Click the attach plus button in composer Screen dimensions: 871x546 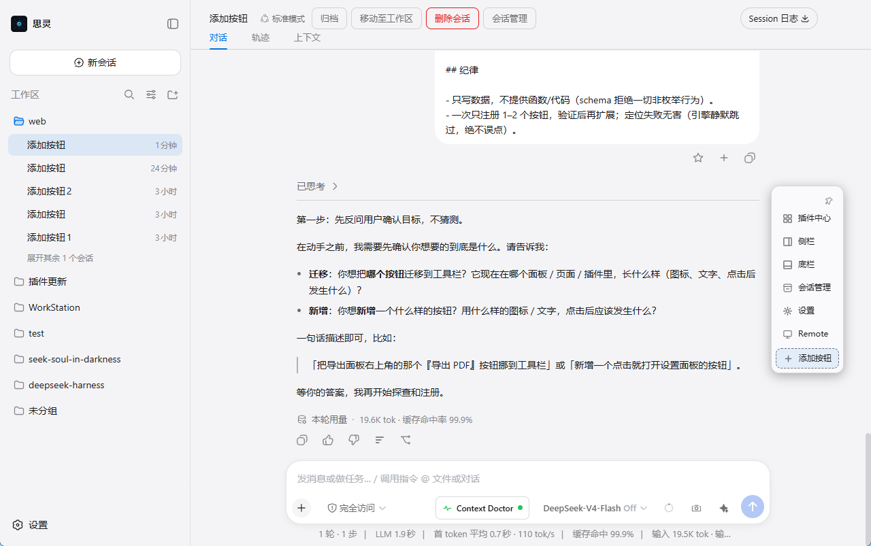point(301,507)
